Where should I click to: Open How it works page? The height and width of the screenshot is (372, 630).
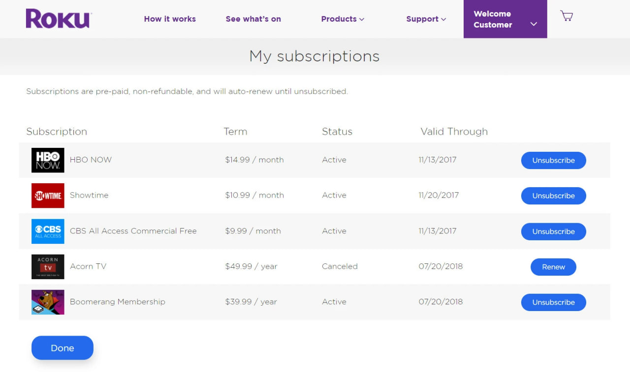point(170,19)
